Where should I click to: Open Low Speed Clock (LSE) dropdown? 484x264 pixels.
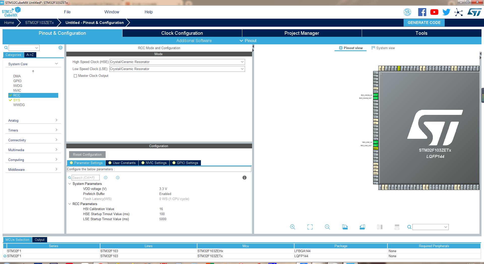pos(177,69)
